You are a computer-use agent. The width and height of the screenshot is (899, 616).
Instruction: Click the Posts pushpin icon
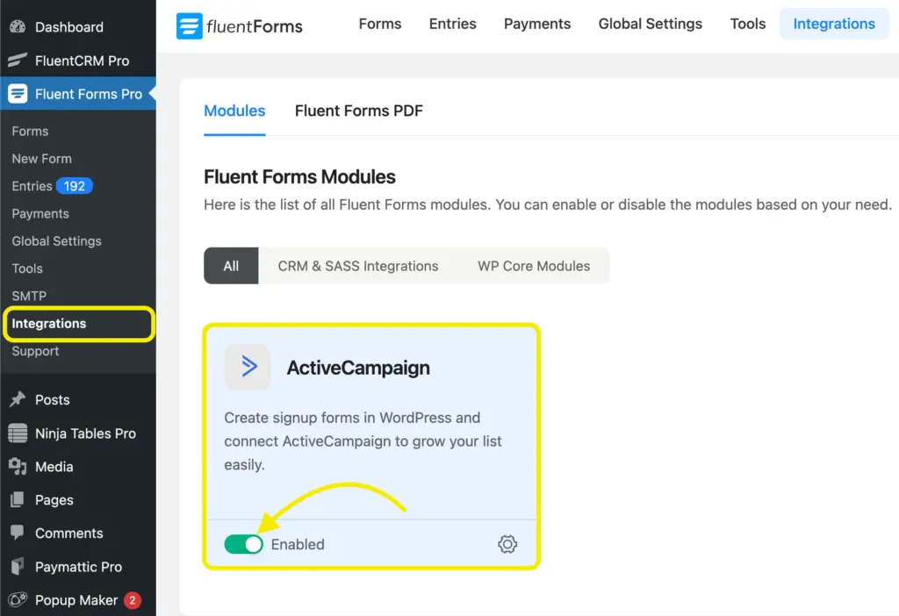[x=18, y=399]
